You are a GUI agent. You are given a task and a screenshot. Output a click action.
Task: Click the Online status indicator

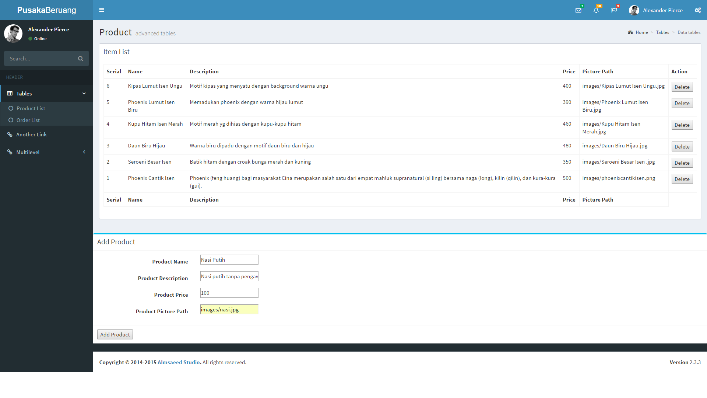click(38, 39)
